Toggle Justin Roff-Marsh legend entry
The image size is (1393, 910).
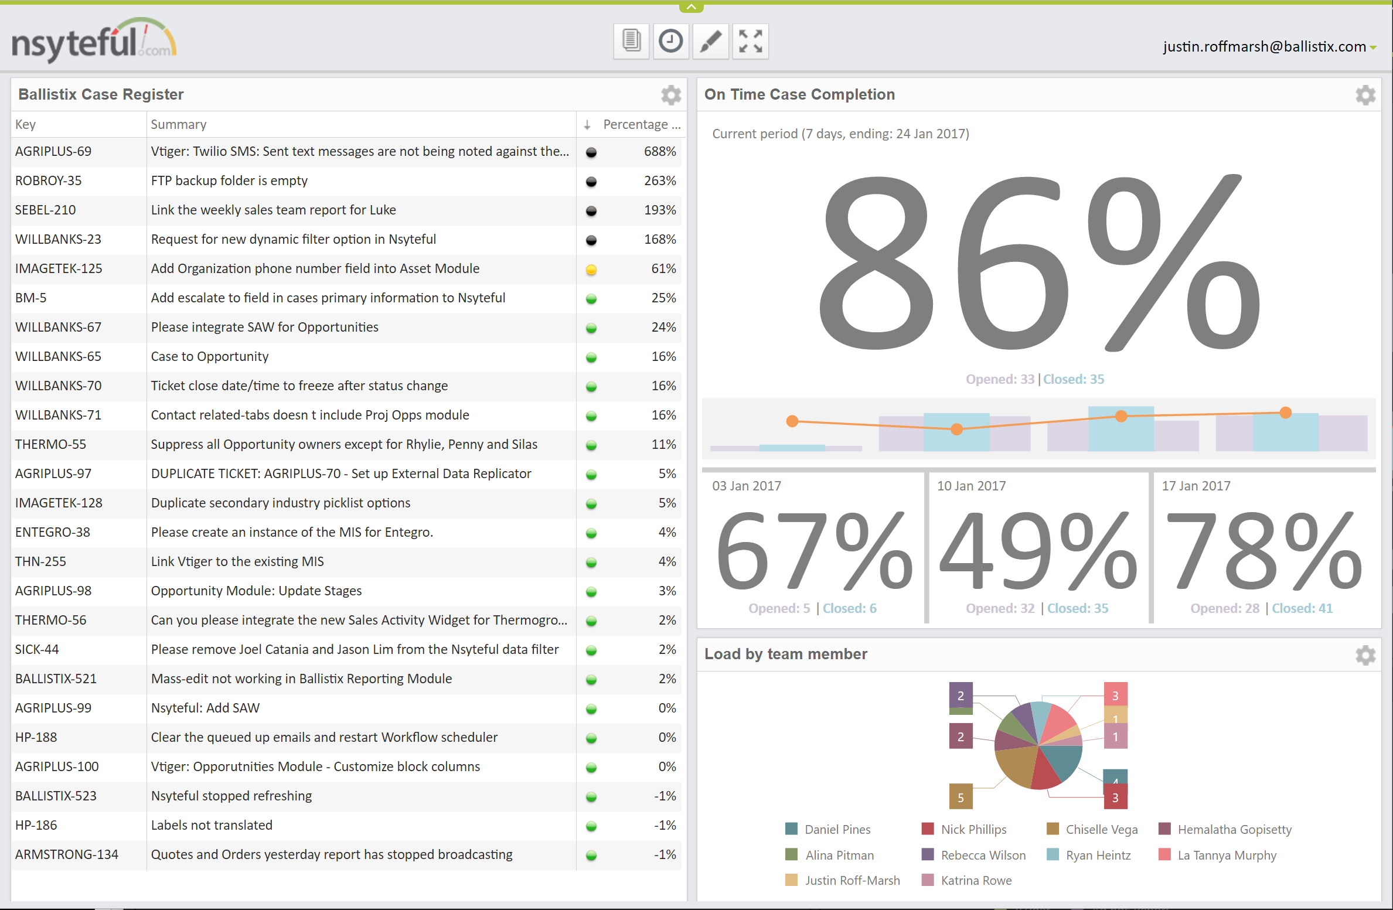(x=843, y=880)
